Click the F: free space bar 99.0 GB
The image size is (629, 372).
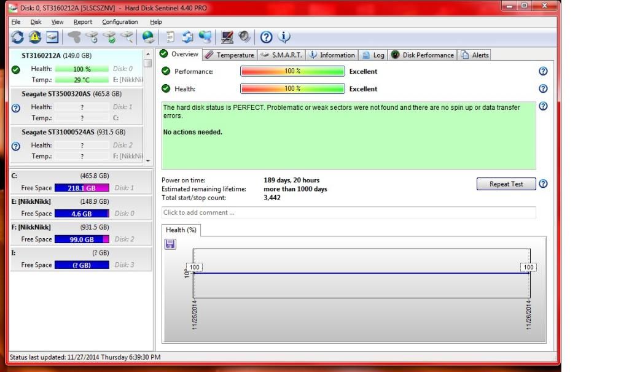click(x=82, y=239)
